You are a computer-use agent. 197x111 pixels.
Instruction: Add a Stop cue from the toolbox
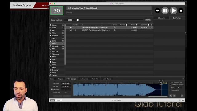pos(57,60)
